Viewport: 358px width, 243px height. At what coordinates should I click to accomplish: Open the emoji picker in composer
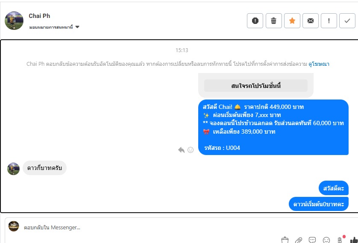pos(326,240)
